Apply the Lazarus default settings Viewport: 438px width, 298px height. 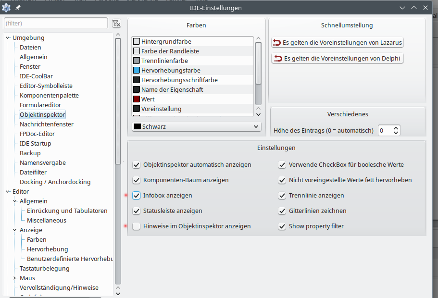tap(338, 42)
